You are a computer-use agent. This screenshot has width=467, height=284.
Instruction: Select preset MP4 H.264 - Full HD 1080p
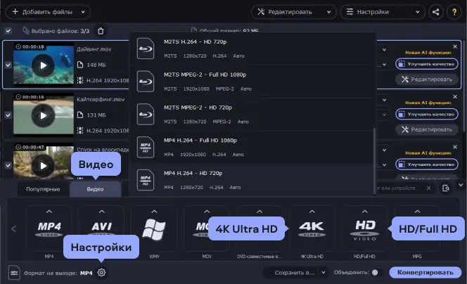click(x=252, y=147)
